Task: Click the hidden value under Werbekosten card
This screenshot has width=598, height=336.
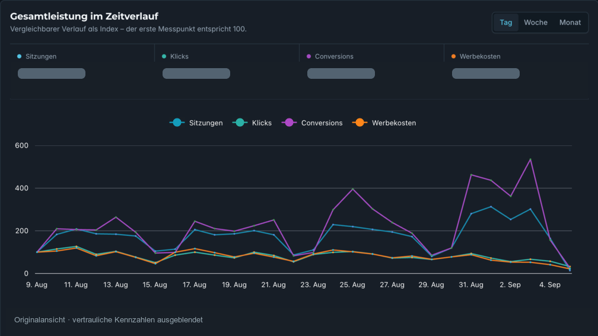Action: 485,73
